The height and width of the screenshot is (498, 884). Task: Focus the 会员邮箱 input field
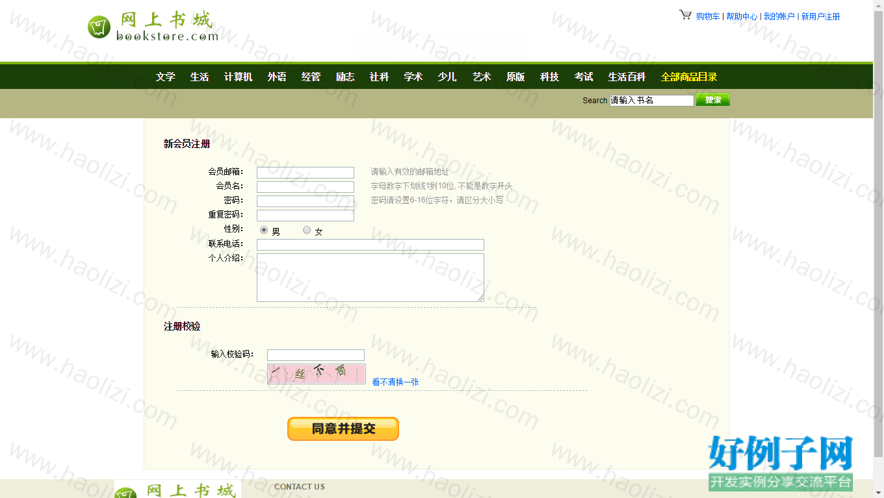(x=305, y=172)
